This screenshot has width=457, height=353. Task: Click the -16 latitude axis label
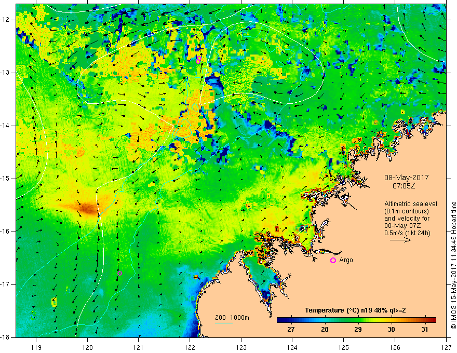6,231
